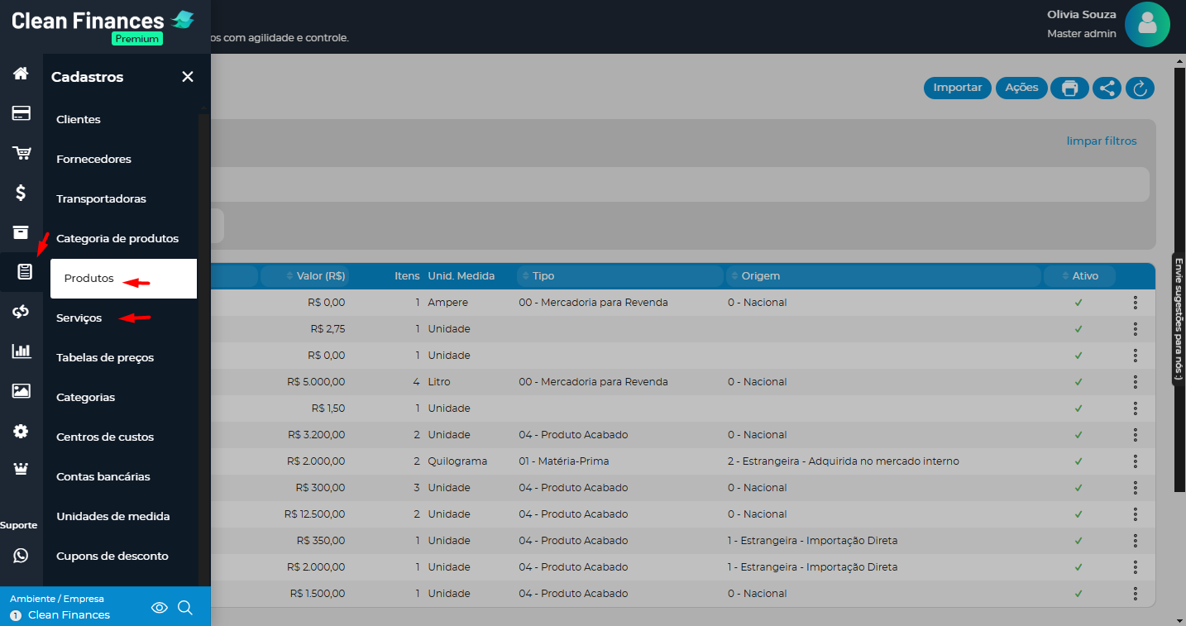The height and width of the screenshot is (626, 1186).
Task: Select Produtos in Cadastros menu
Action: tap(89, 279)
